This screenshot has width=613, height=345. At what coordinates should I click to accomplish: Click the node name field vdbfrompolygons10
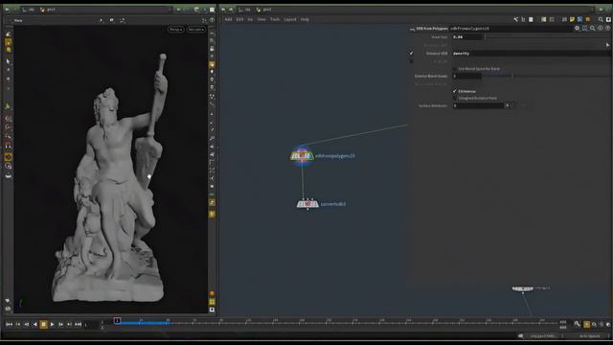coord(511,28)
